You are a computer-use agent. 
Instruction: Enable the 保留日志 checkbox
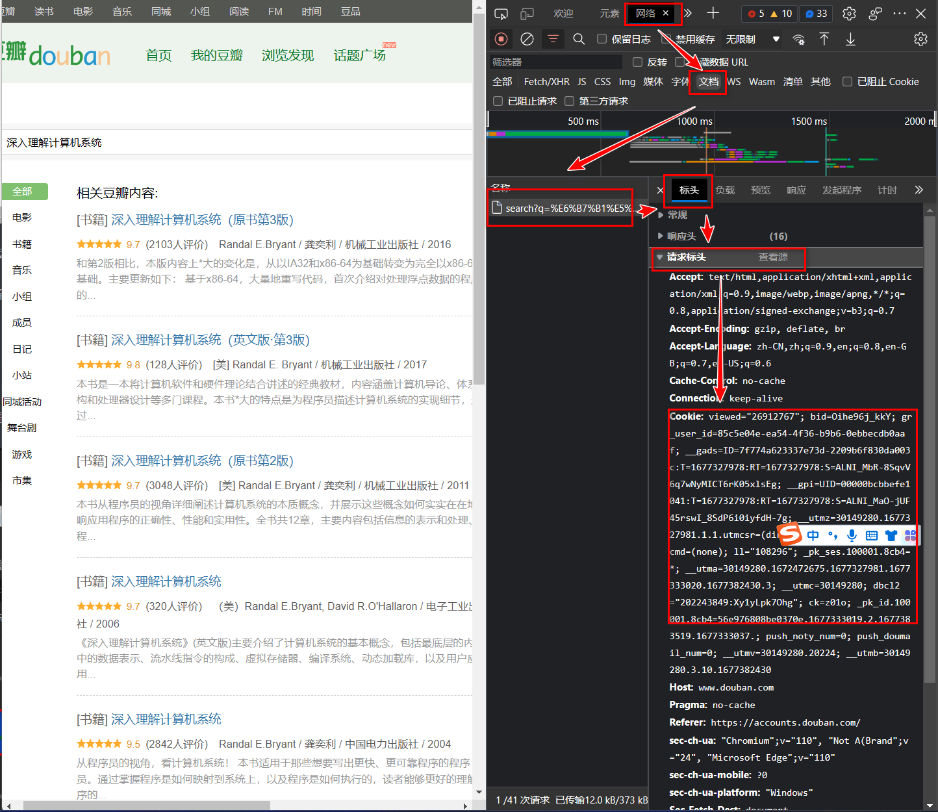(602, 39)
